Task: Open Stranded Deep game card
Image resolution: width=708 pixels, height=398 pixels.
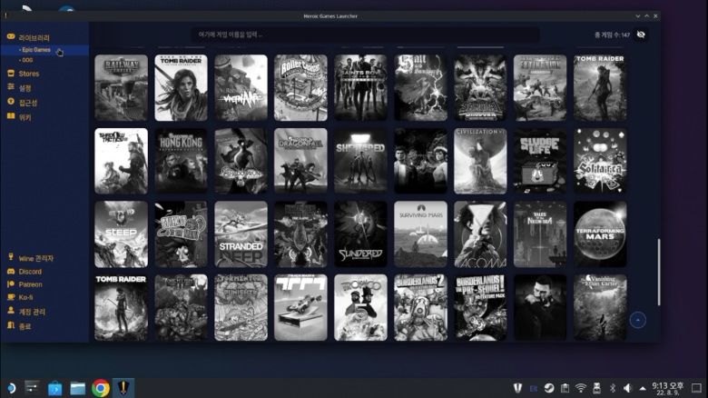Action: tap(241, 234)
